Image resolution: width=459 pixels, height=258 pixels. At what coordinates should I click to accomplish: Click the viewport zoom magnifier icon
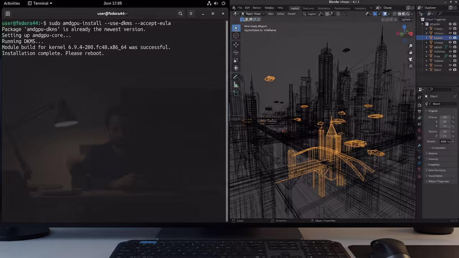point(411,46)
